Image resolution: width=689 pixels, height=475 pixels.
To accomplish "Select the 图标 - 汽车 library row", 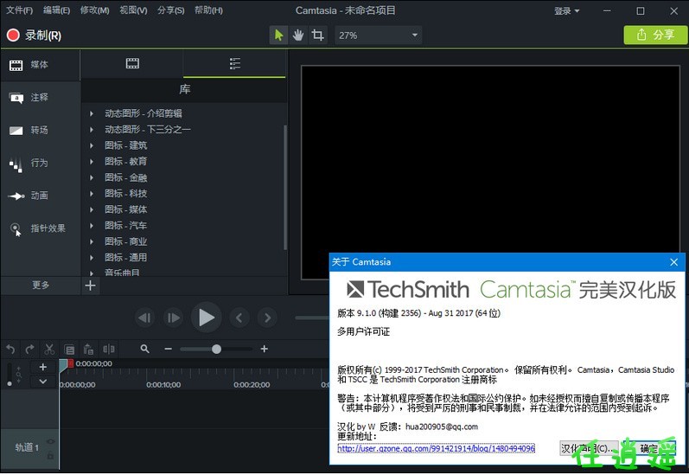I will (x=183, y=226).
